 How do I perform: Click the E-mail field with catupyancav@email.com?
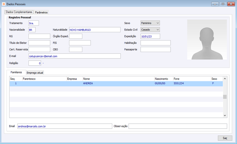(x=75, y=56)
